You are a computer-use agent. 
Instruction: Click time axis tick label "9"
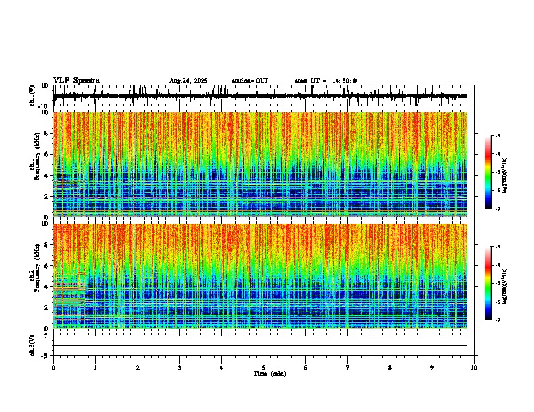[432, 368]
